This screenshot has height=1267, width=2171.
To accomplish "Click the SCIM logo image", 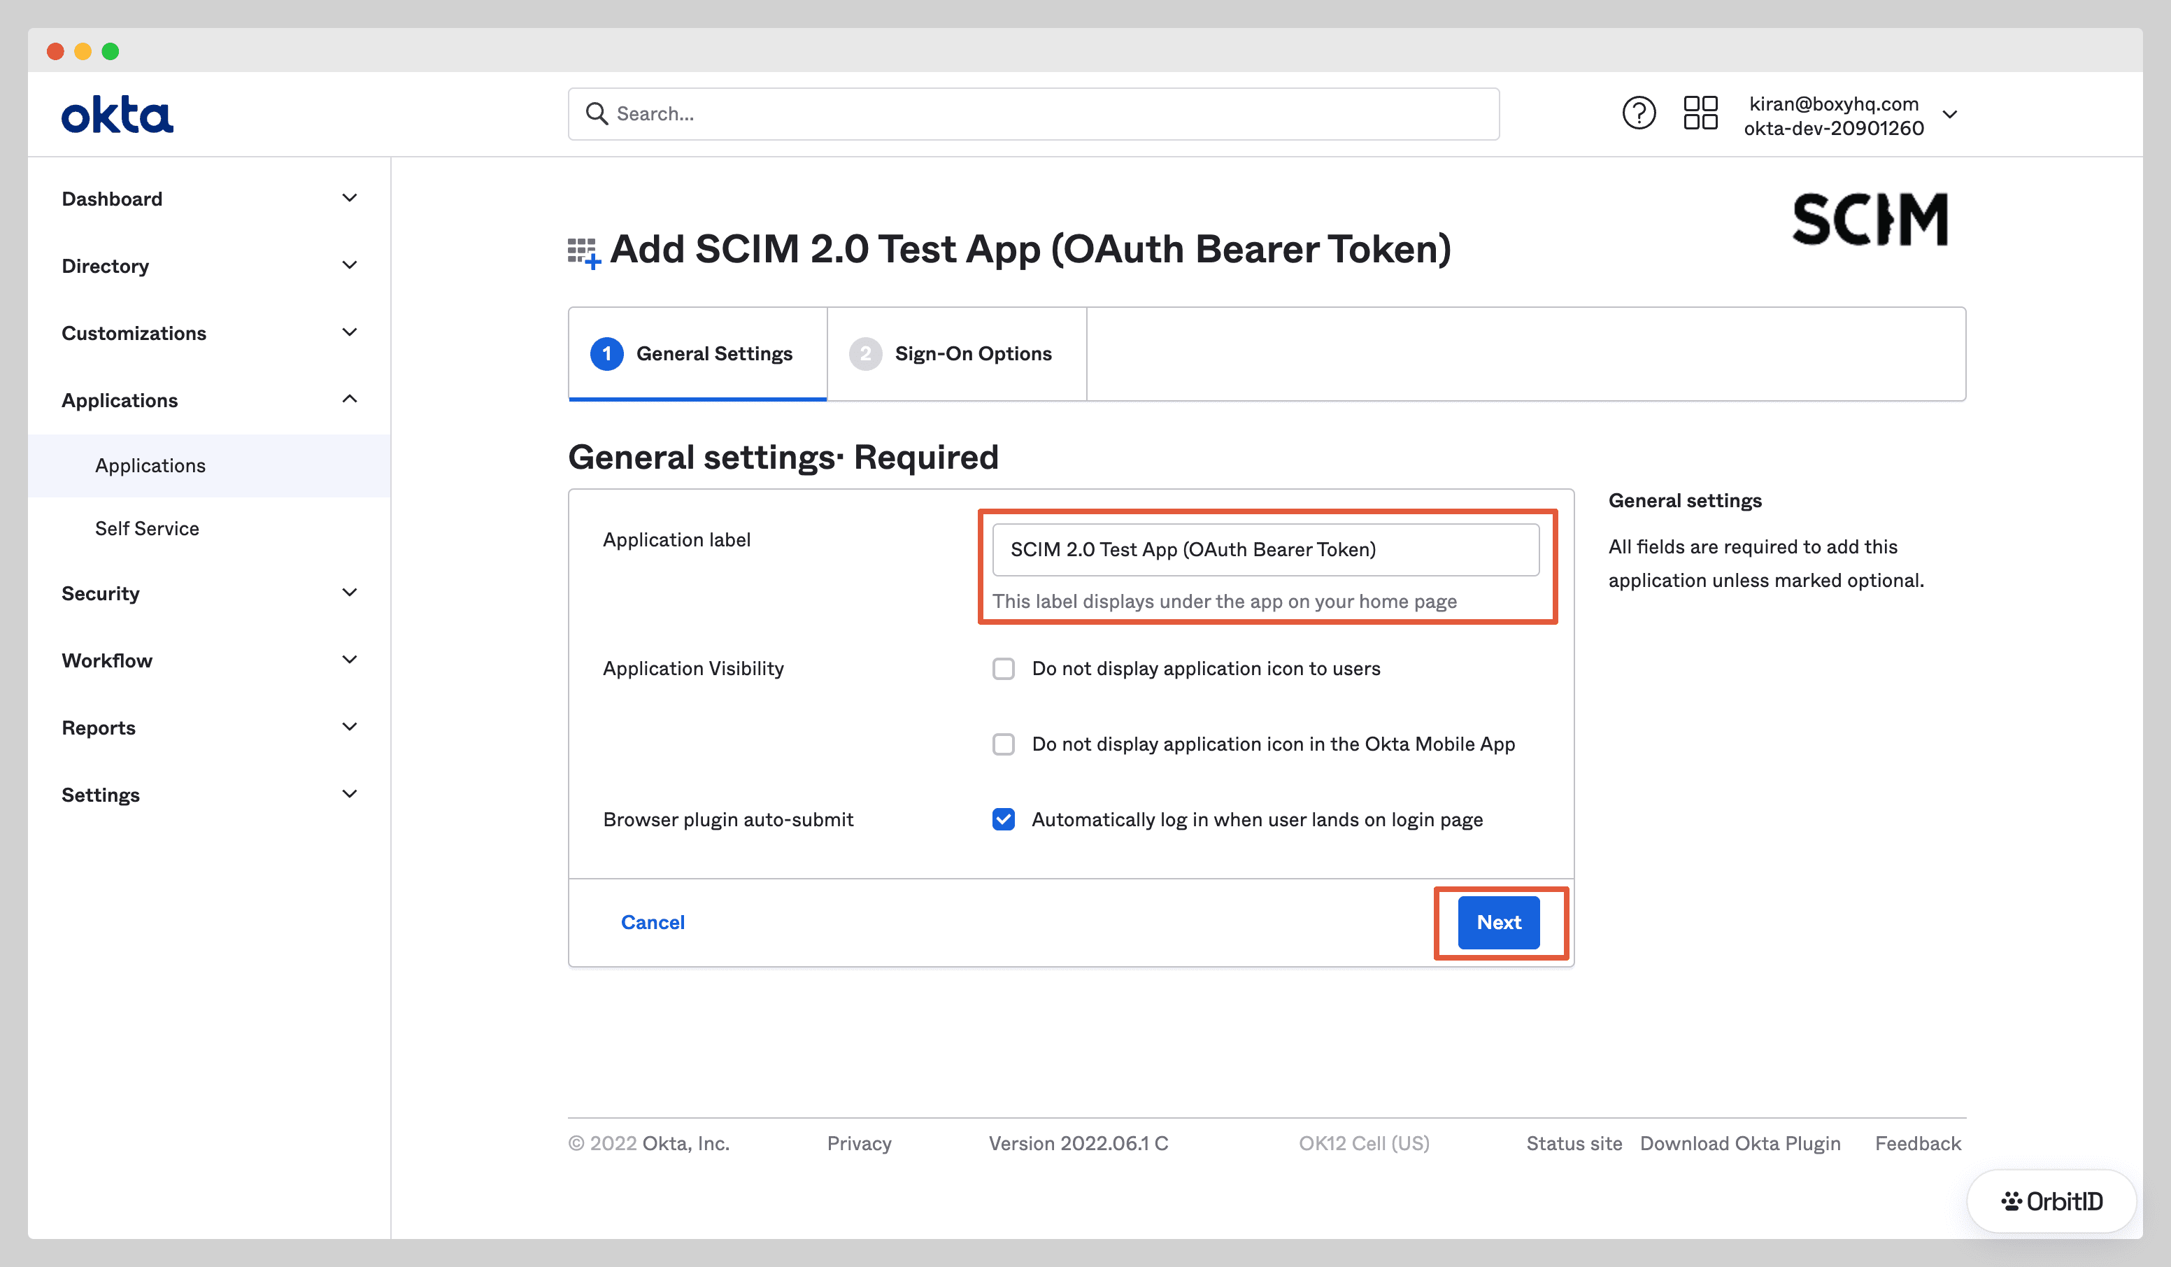I will [1870, 219].
